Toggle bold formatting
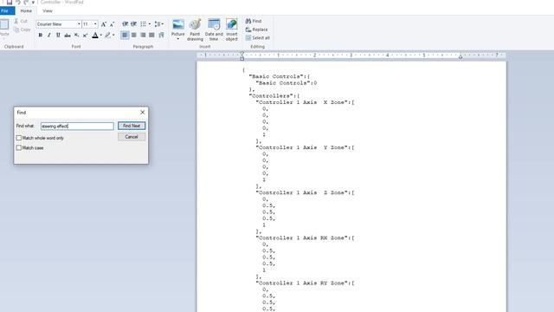This screenshot has width=554, height=312. [x=41, y=35]
